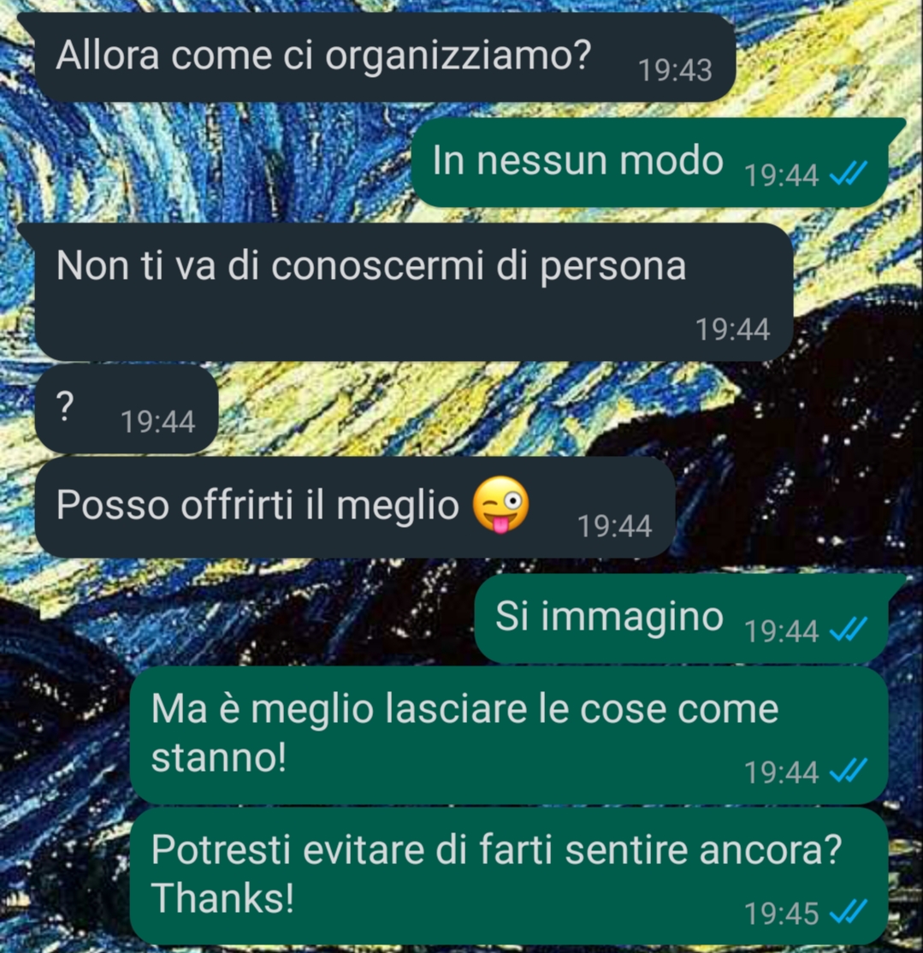This screenshot has height=953, width=923.
Task: Click the timestamp next to the emoji message
Action: (614, 526)
